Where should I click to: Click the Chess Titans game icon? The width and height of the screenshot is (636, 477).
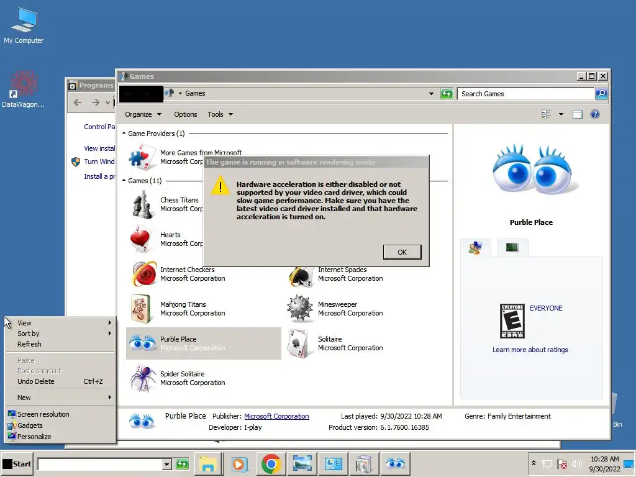142,204
